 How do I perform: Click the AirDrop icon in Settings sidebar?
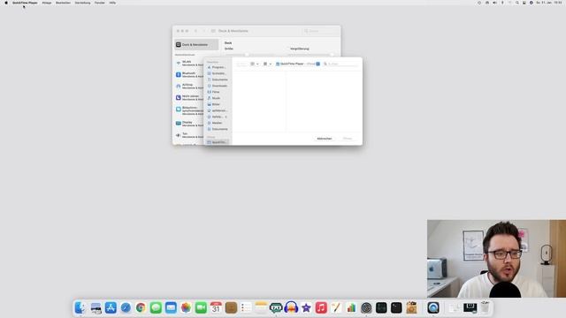[179, 87]
